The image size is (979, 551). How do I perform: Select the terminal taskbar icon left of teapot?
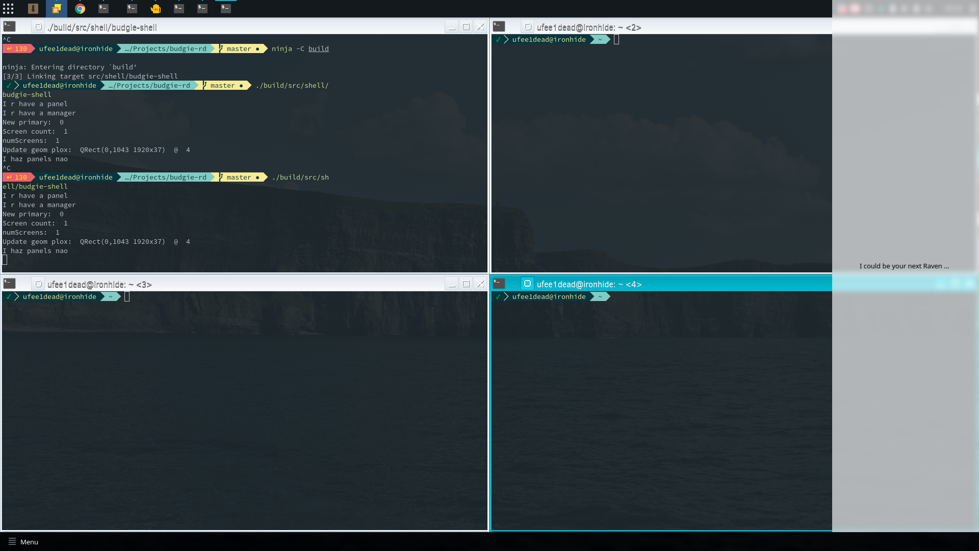pos(132,9)
